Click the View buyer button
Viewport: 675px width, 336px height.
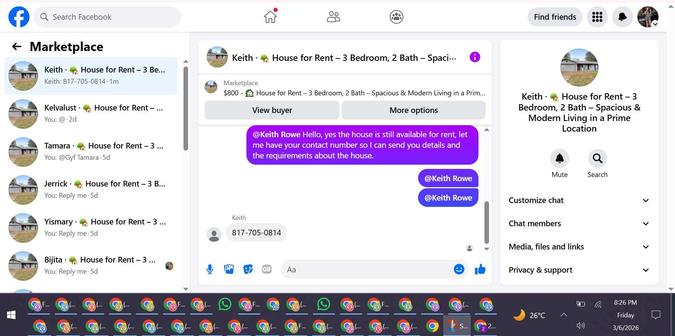point(272,110)
